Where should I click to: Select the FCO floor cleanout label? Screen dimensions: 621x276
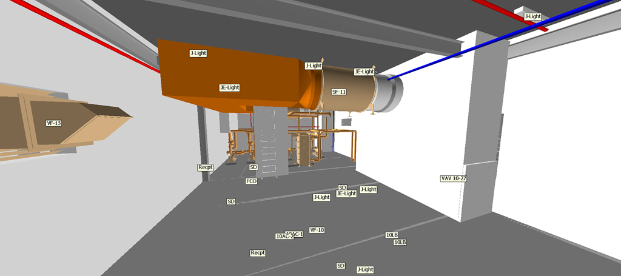251,181
